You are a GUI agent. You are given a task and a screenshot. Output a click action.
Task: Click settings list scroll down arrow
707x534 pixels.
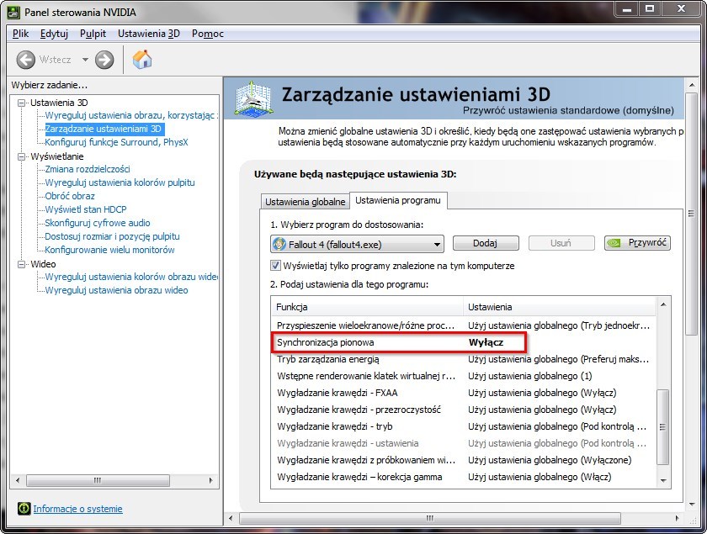tap(663, 480)
